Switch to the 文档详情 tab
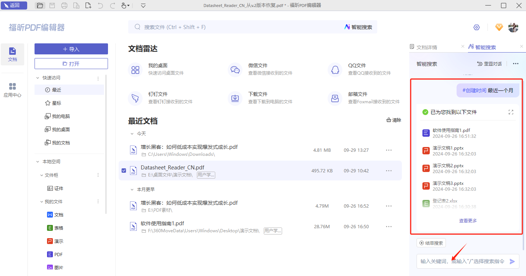 click(426, 47)
